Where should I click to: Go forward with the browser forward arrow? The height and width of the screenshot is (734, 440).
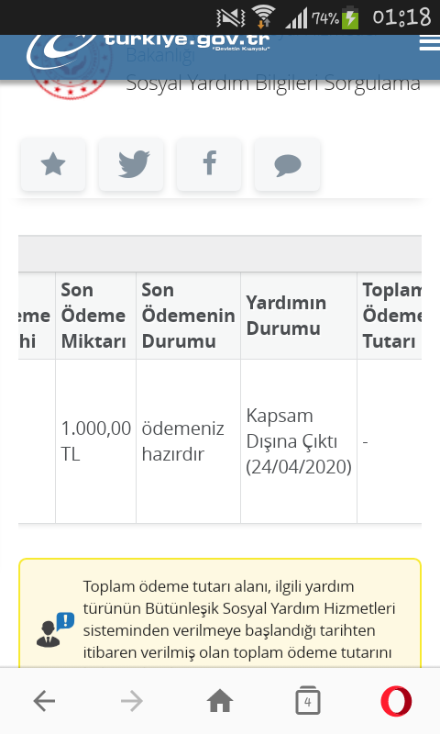pyautogui.click(x=131, y=701)
